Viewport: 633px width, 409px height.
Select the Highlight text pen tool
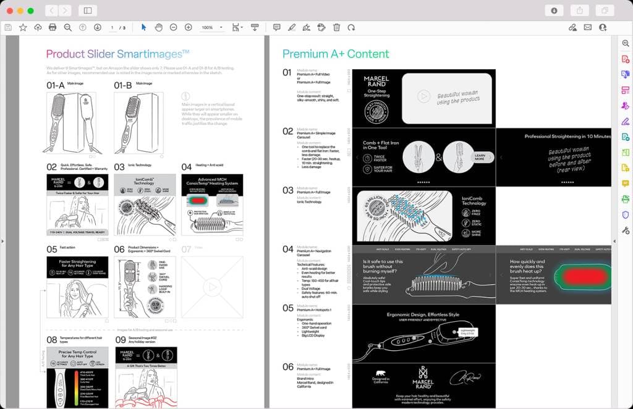tap(292, 27)
